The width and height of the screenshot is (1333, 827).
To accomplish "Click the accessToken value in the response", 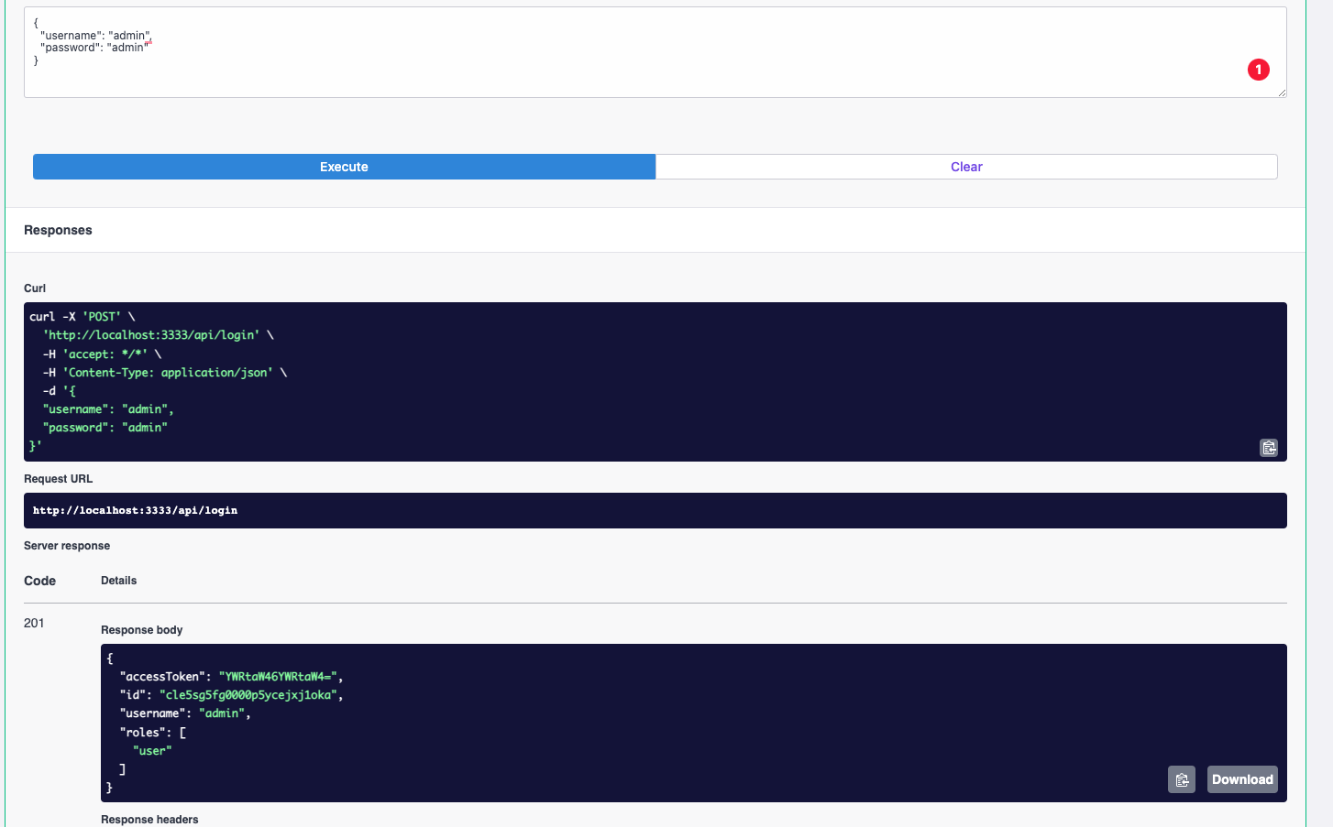I will click(x=253, y=676).
